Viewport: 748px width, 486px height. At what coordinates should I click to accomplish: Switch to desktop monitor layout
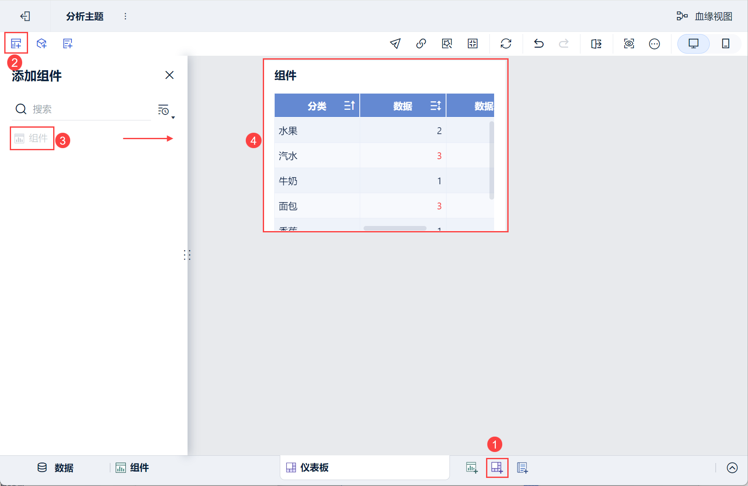[x=694, y=43]
